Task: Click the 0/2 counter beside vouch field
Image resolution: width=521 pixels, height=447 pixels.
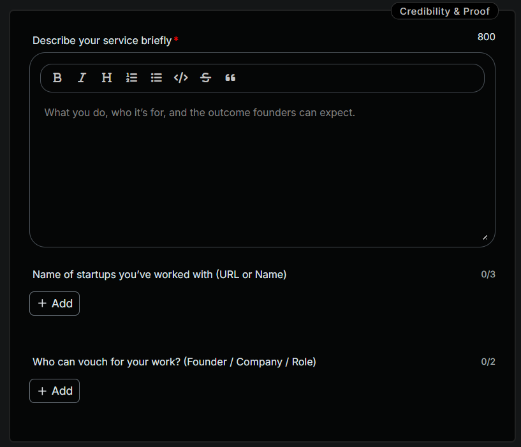Action: (488, 362)
